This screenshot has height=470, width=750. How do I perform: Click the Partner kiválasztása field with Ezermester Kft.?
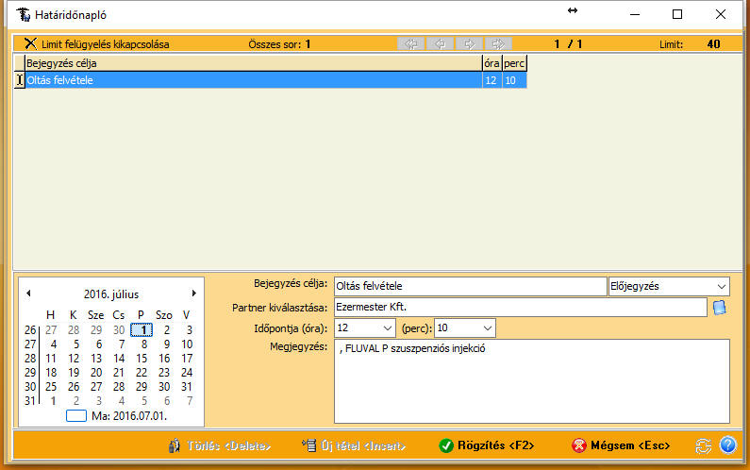point(521,308)
